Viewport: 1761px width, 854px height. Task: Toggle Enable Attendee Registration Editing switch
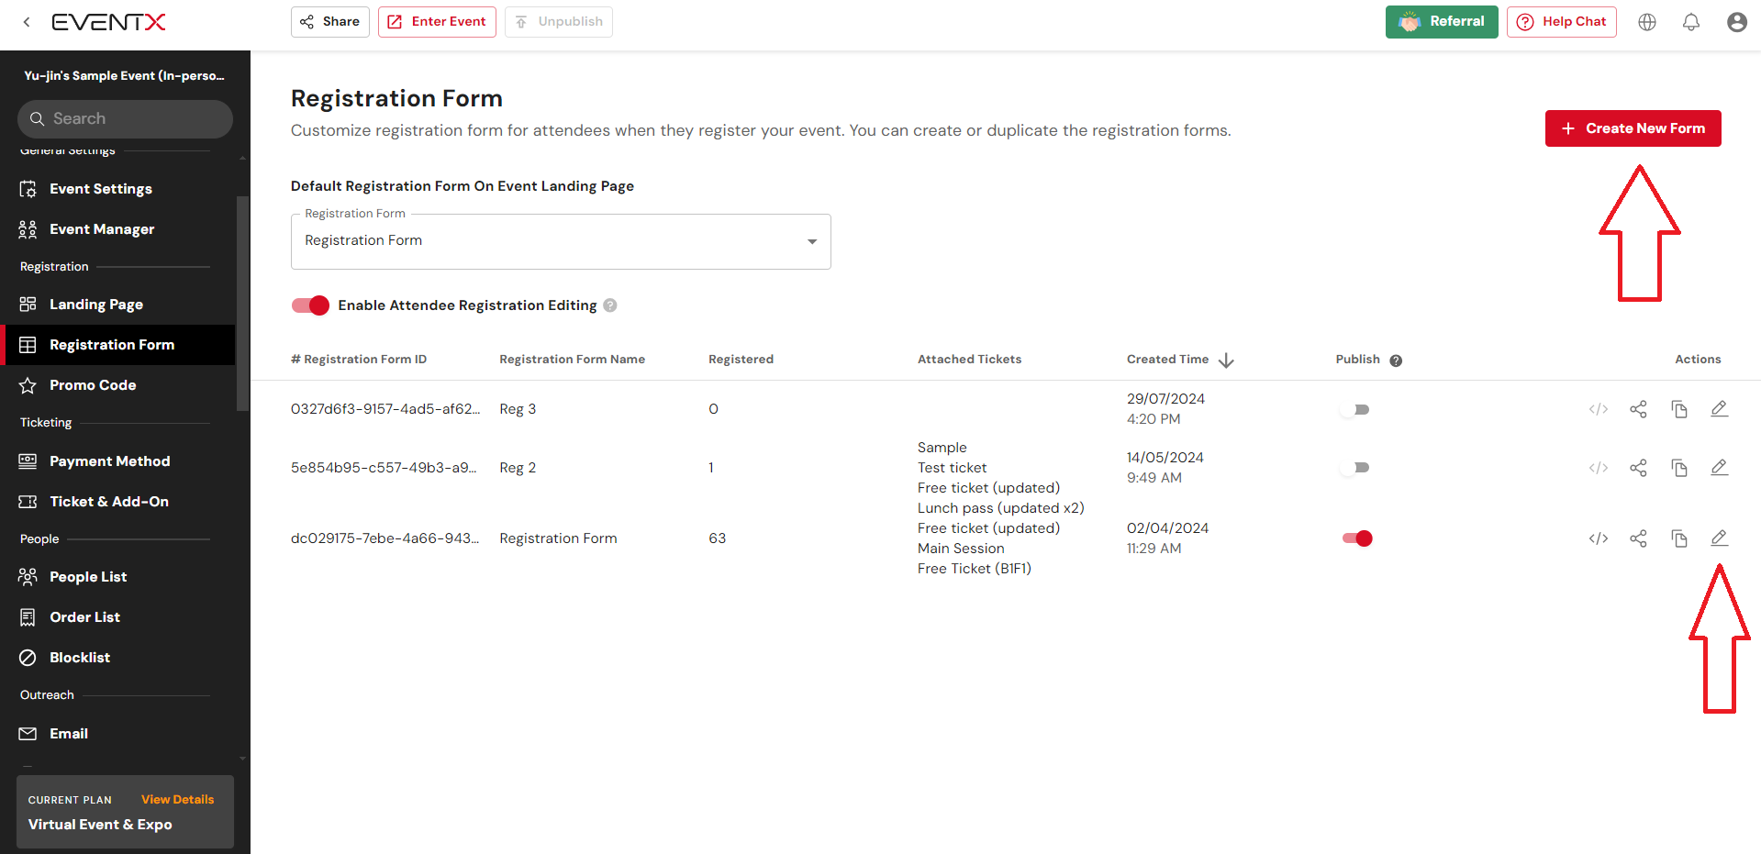coord(310,305)
